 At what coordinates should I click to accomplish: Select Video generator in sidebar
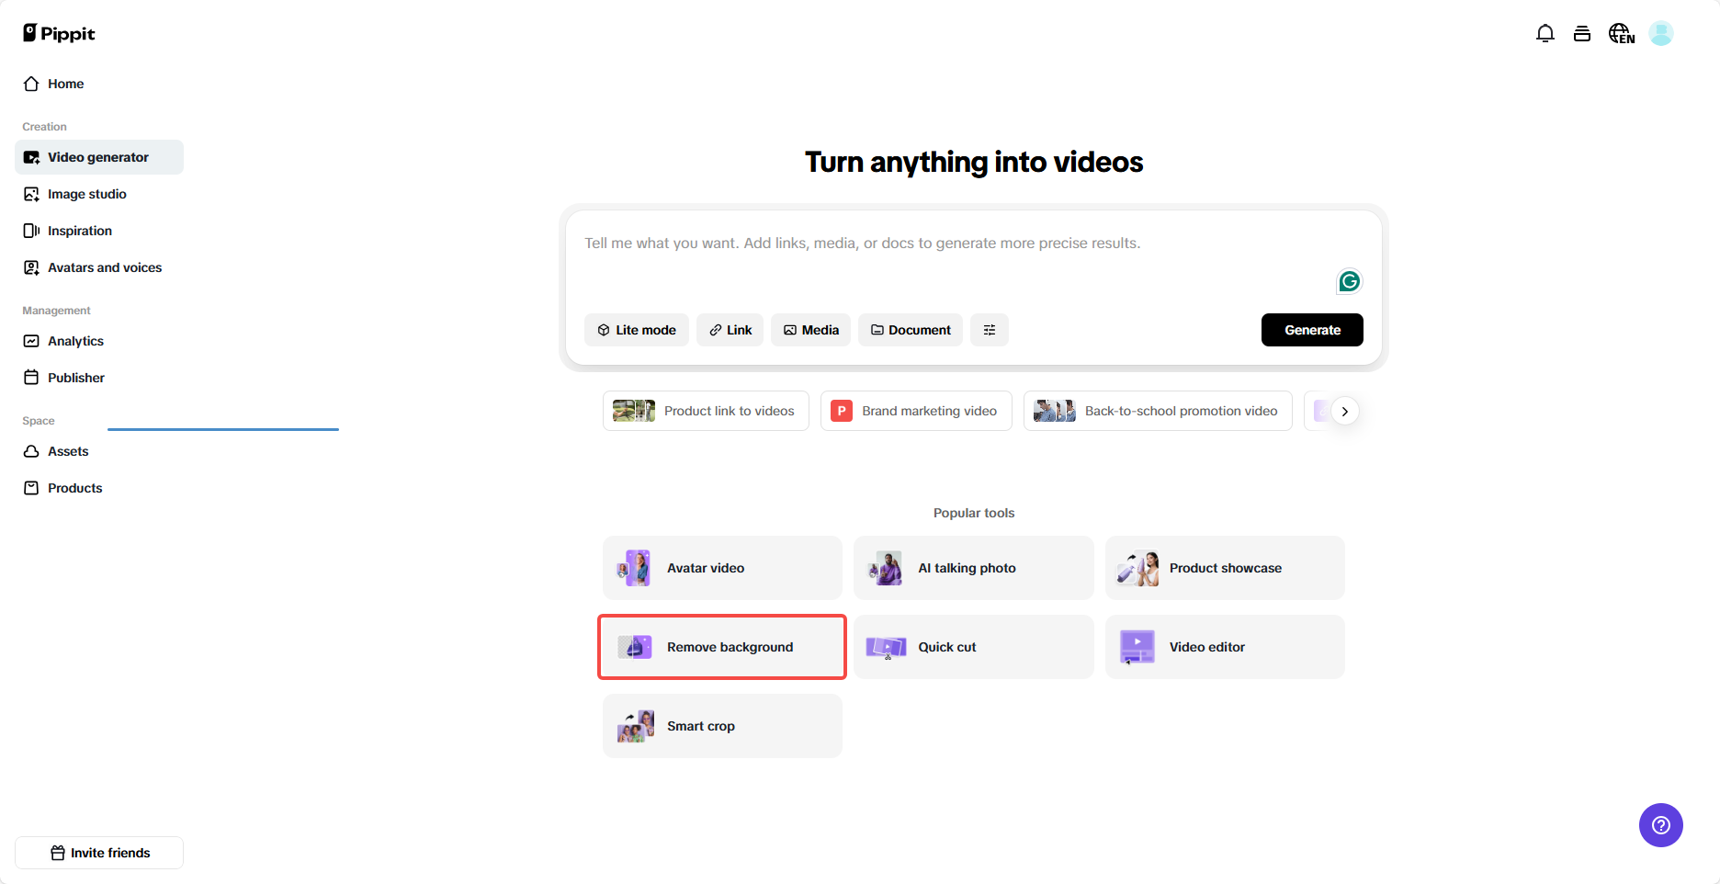pyautogui.click(x=99, y=157)
